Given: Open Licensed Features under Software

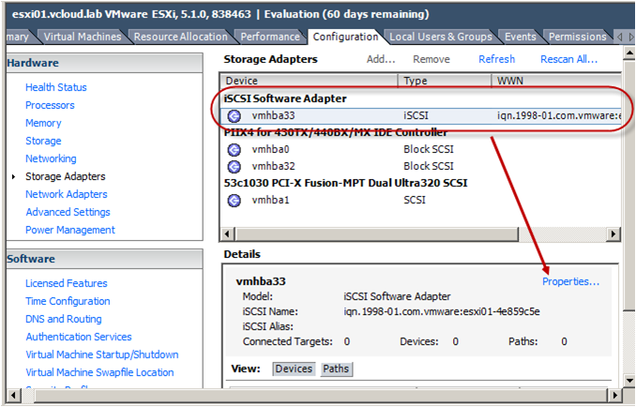Looking at the screenshot, I should point(66,283).
